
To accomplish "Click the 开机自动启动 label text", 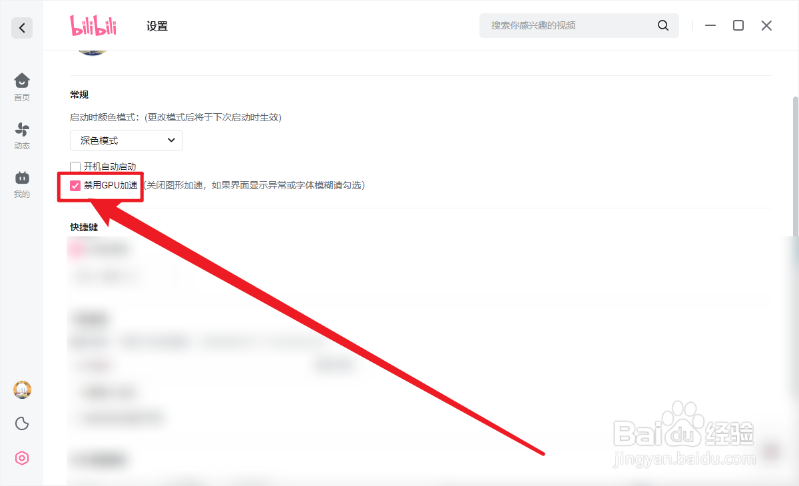I will [110, 166].
